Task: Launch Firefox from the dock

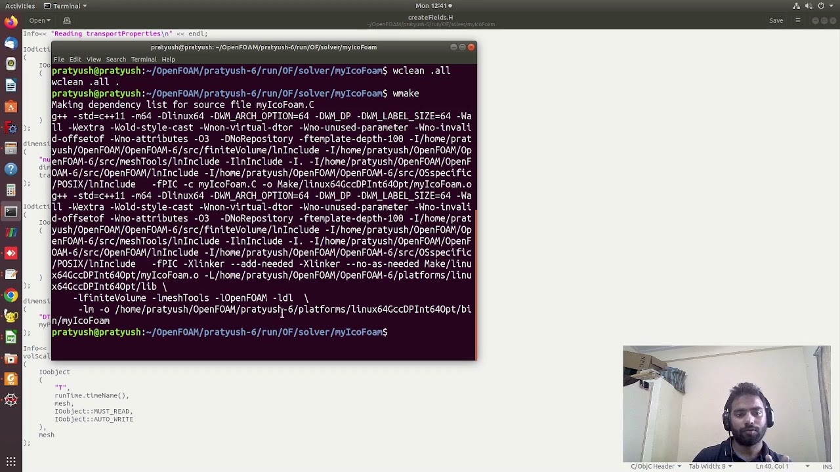Action: click(x=10, y=22)
